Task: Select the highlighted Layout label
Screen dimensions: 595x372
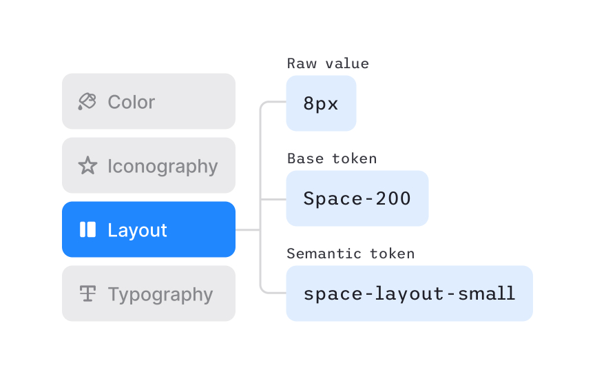Action: [x=137, y=230]
